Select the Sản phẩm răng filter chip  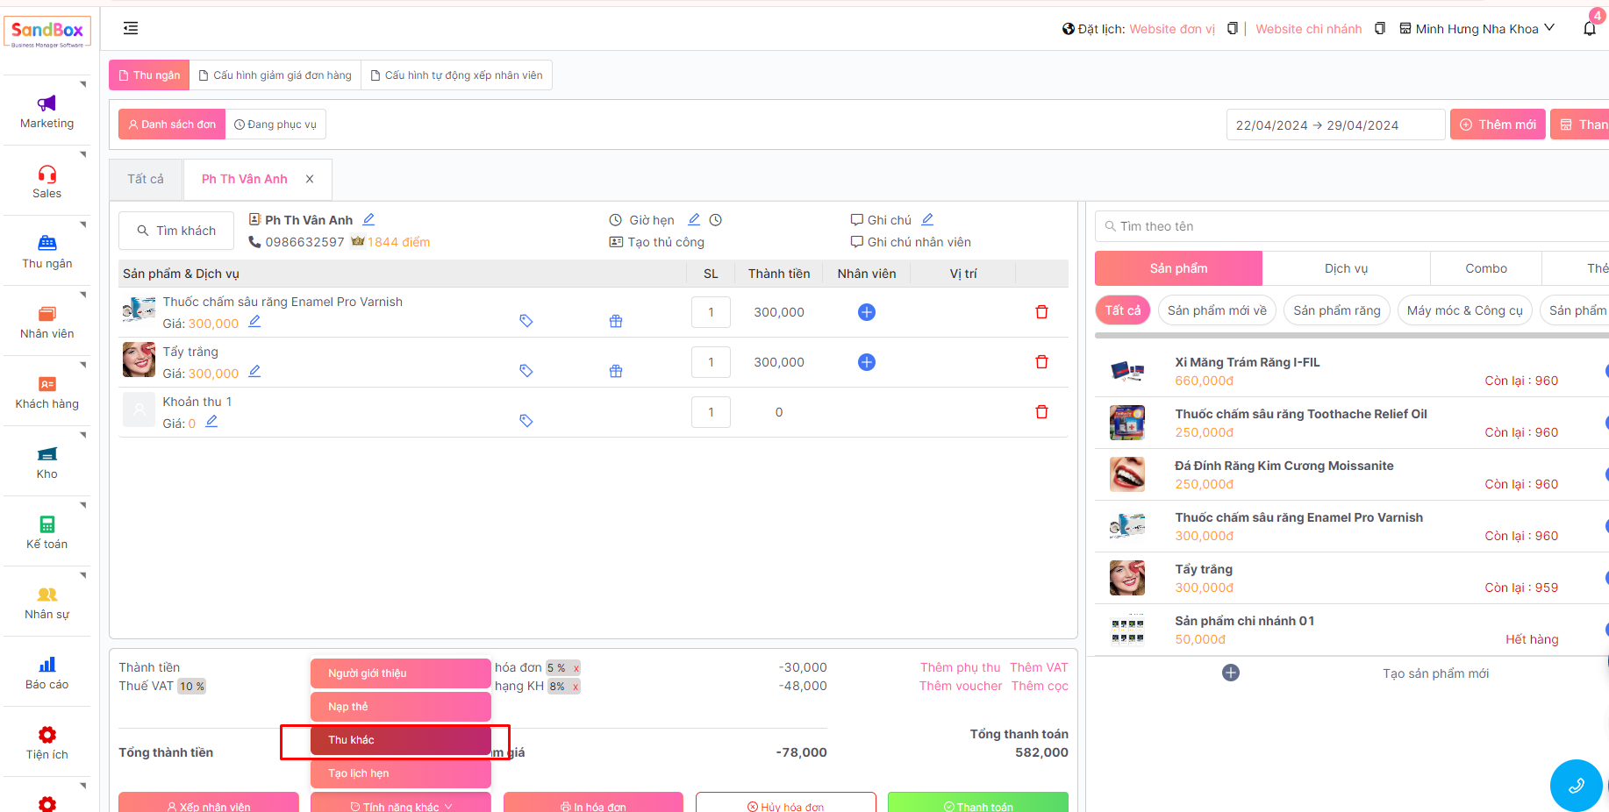pos(1336,310)
